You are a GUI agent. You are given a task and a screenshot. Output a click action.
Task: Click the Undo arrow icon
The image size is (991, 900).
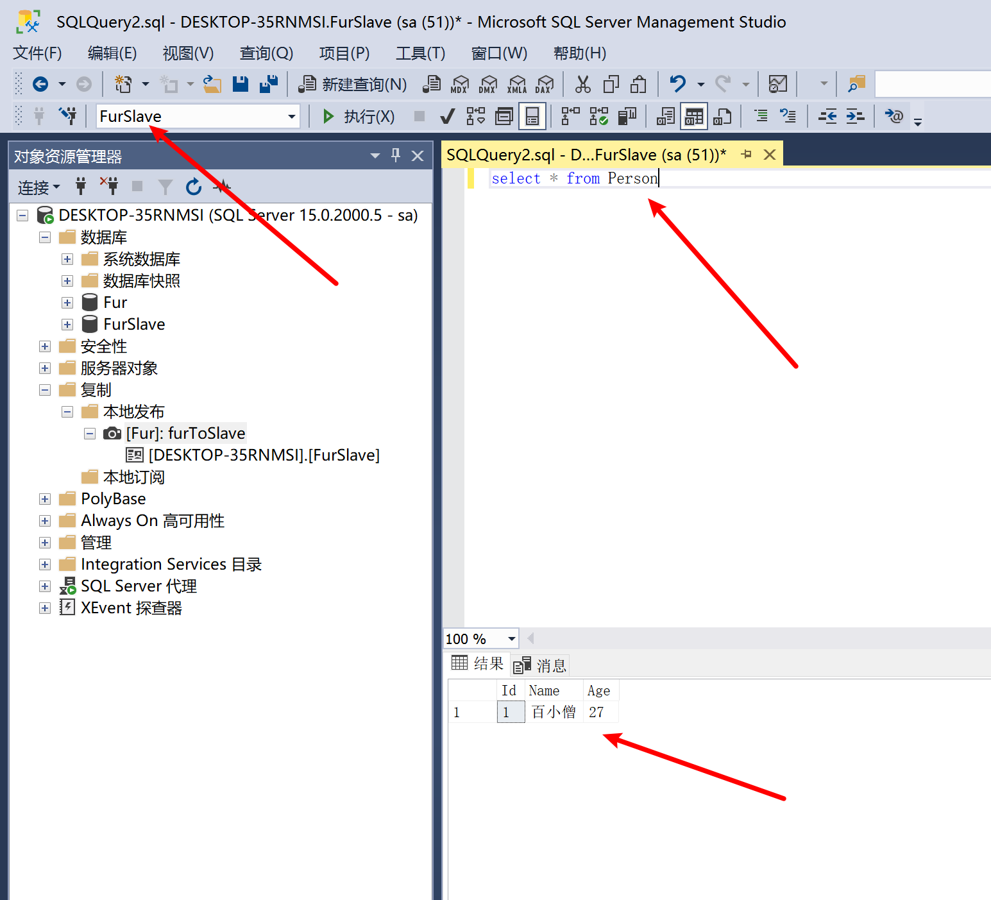[x=677, y=84]
